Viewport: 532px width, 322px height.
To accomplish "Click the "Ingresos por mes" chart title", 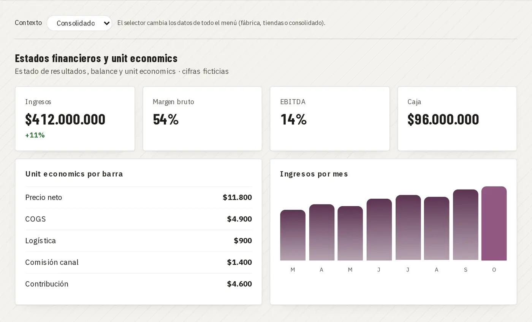I will (x=314, y=174).
